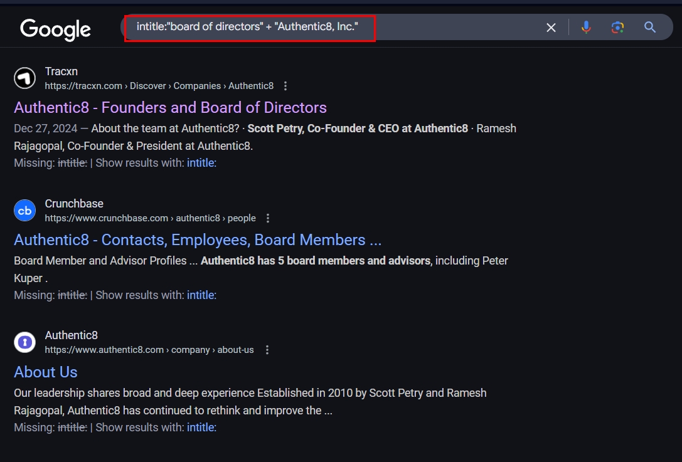Viewport: 682px width, 462px height.
Task: Click the Crunchbase cb favicon
Action: click(25, 211)
